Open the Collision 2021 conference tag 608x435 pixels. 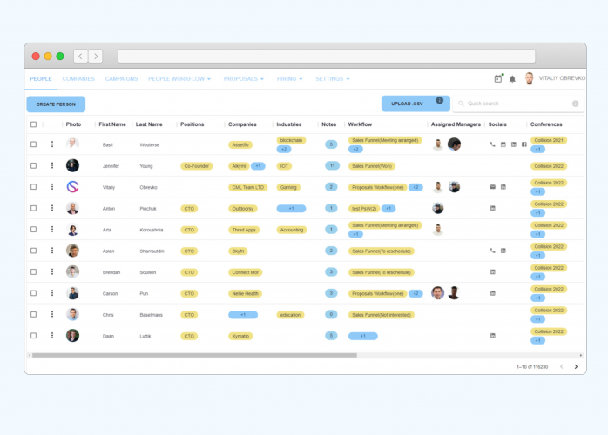[549, 140]
